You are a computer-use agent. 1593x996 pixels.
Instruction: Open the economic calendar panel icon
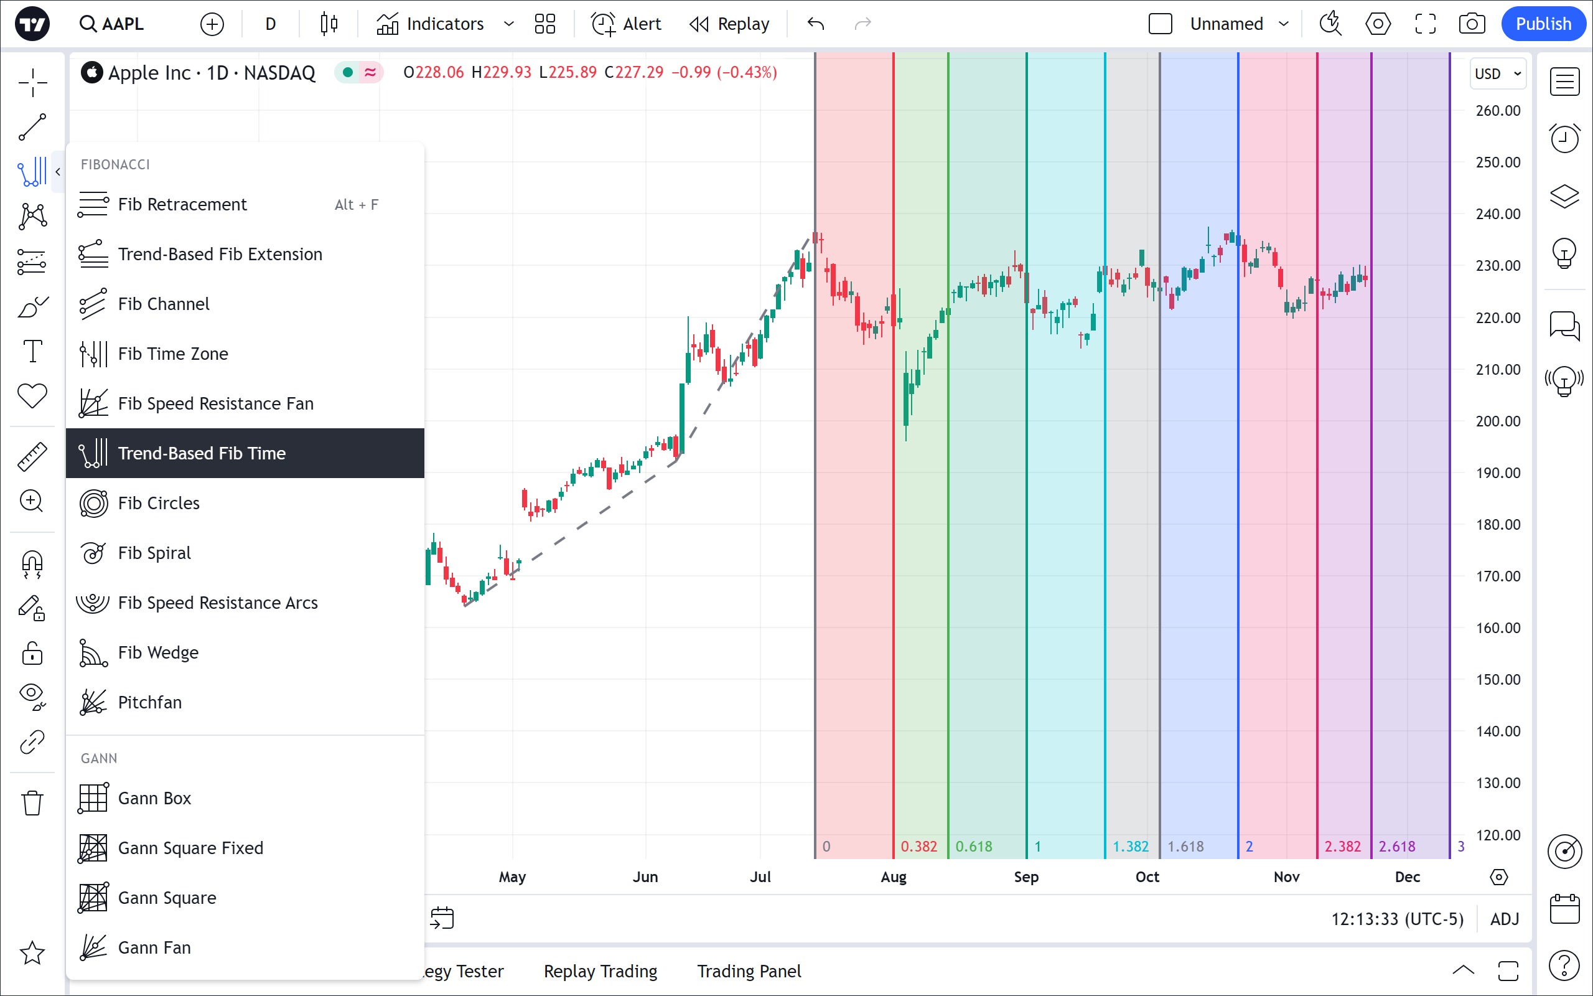pyautogui.click(x=1565, y=909)
